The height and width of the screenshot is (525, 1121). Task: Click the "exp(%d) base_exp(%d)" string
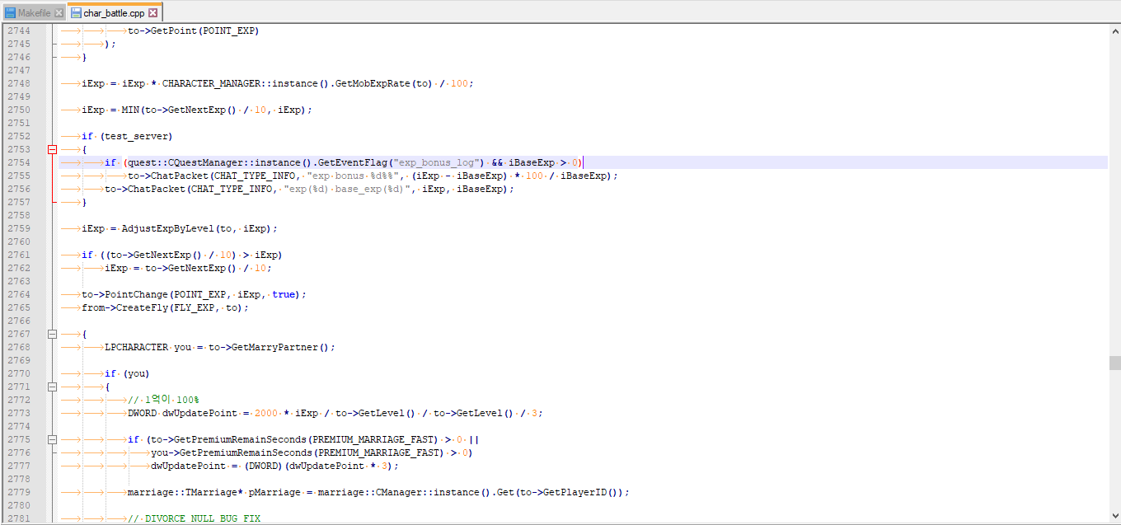coord(346,189)
